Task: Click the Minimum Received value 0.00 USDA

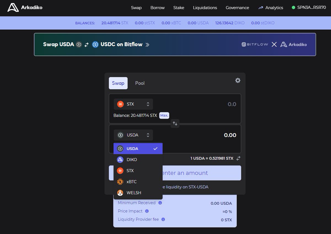Action: point(221,203)
